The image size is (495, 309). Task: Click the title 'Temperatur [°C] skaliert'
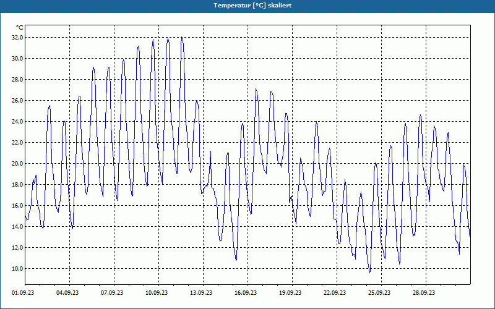(x=252, y=6)
